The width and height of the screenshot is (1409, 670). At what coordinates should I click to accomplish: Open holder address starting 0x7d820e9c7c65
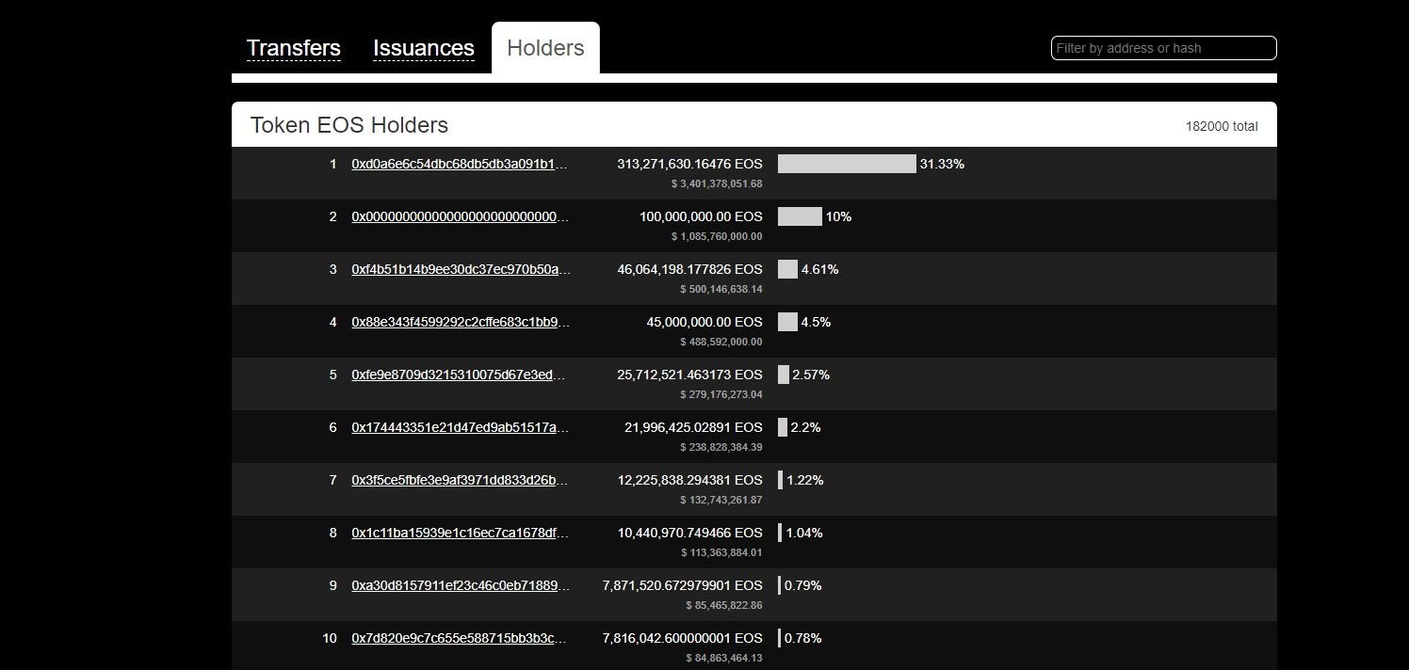[460, 638]
